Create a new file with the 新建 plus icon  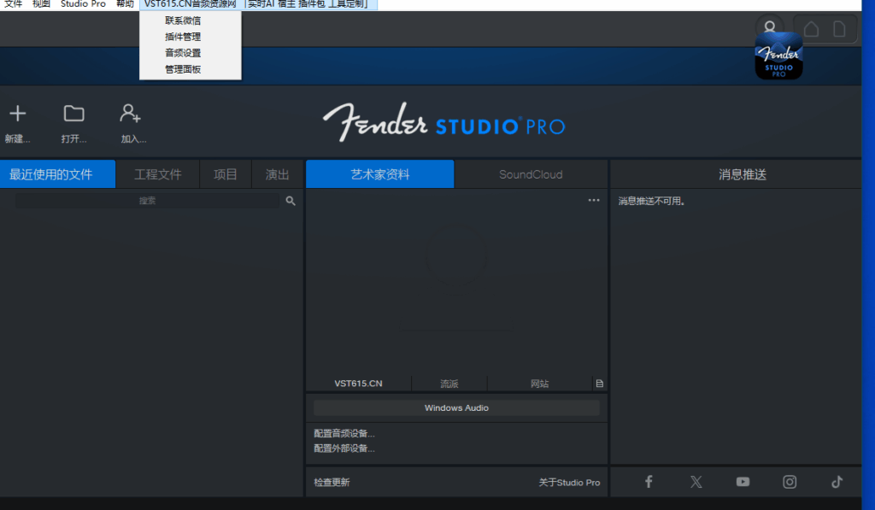18,114
